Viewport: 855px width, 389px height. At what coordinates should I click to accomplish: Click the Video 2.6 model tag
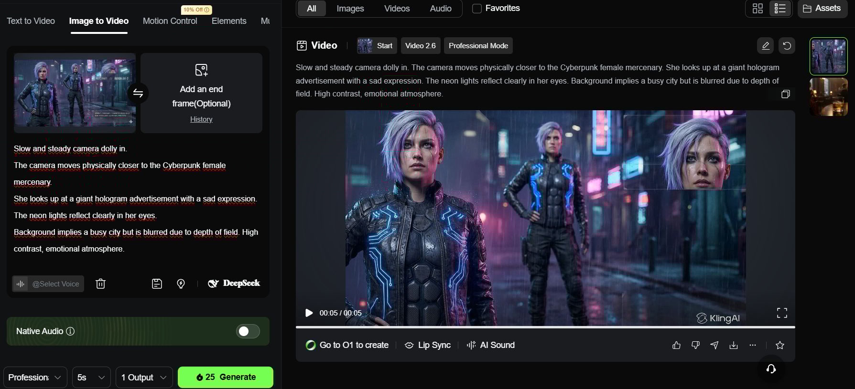coord(421,46)
